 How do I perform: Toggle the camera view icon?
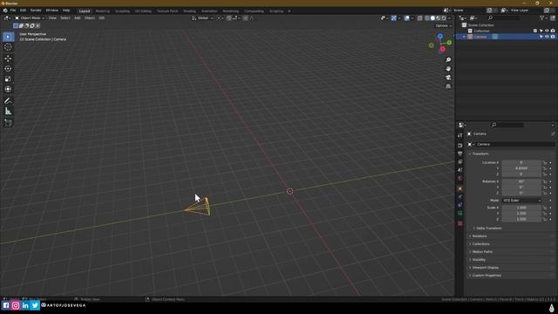pyautogui.click(x=448, y=78)
